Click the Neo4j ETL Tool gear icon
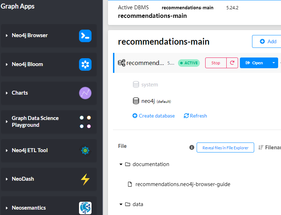281x215 pixels. point(85,150)
